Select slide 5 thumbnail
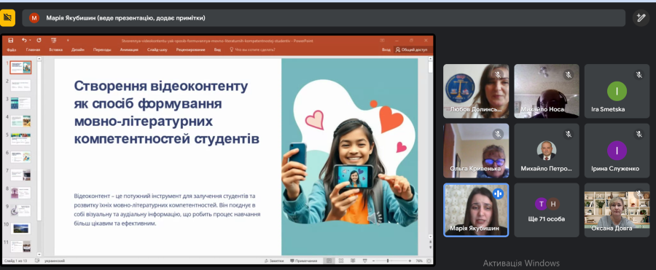 pos(20,139)
